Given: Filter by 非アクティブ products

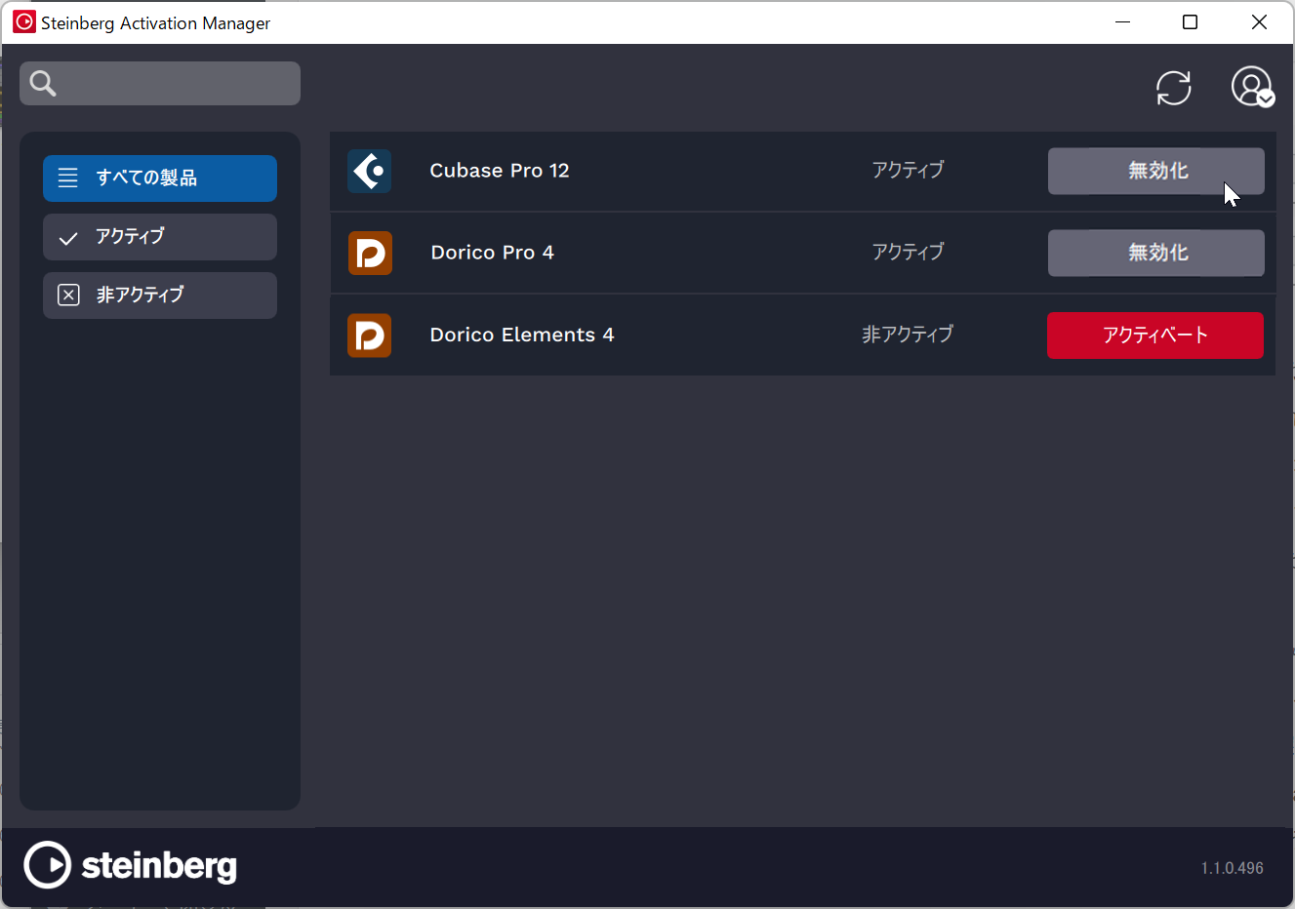Looking at the screenshot, I should pos(160,296).
